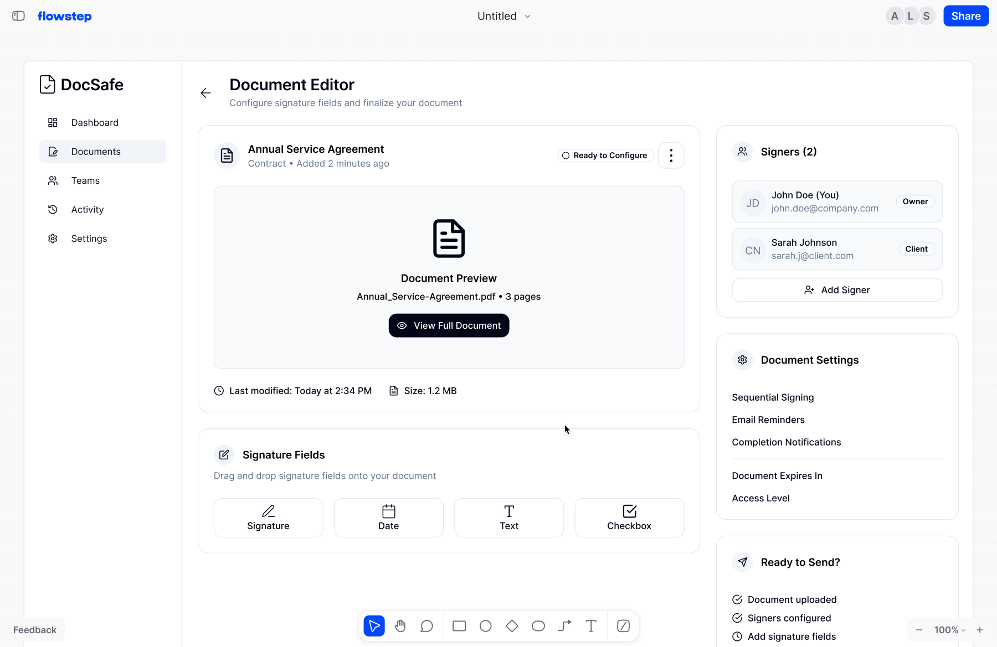Click the Share button
This screenshot has height=647, width=997.
(966, 16)
